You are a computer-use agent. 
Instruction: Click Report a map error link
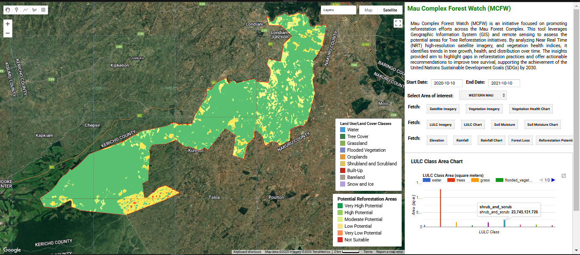pos(389,252)
